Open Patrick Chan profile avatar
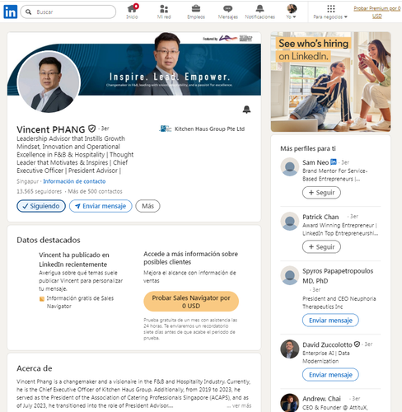Screen dimensions: 402x412 290,221
